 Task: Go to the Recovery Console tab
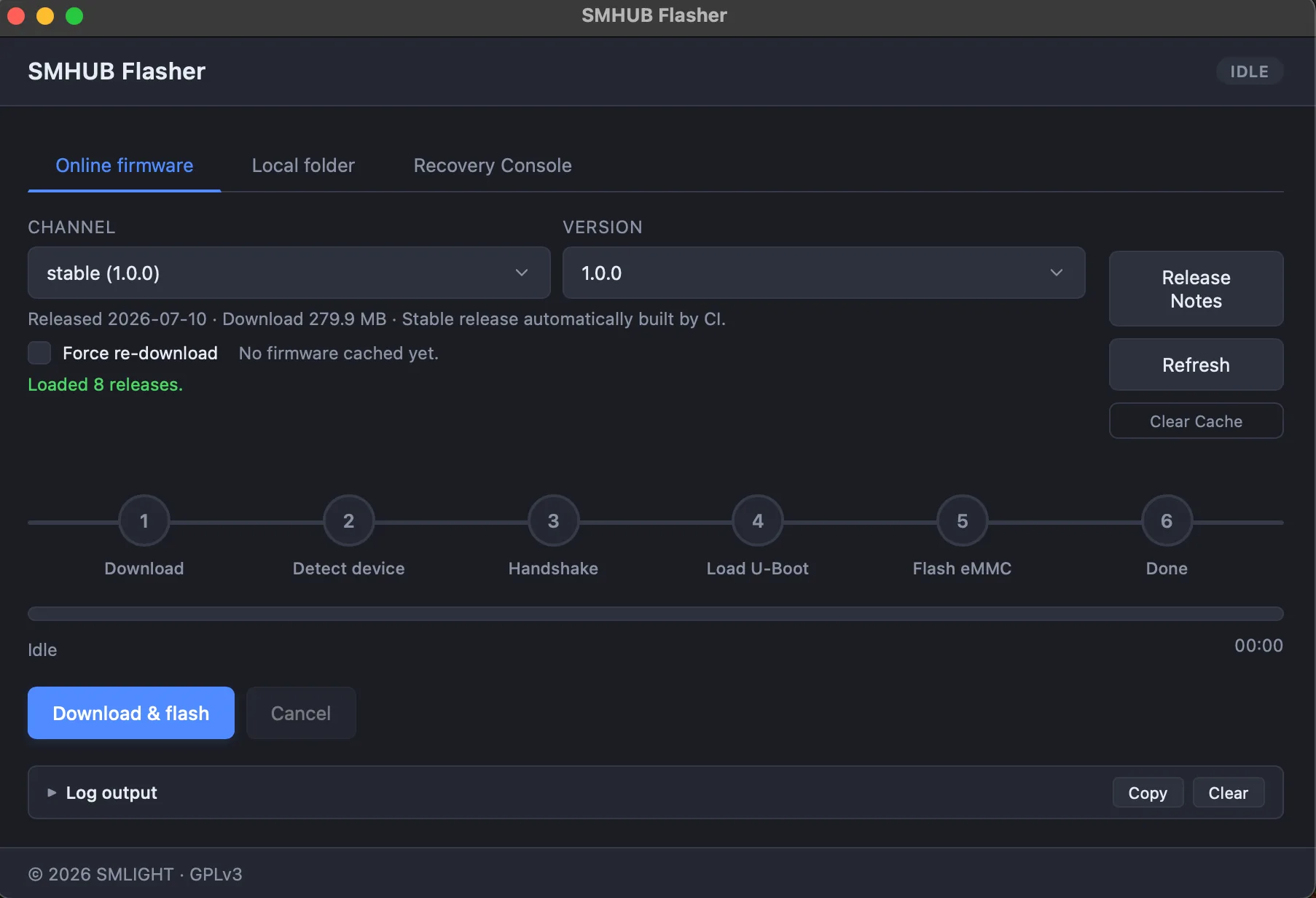pyautogui.click(x=493, y=165)
